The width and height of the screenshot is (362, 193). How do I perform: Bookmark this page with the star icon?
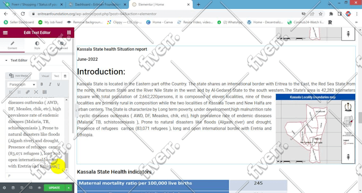click(x=320, y=14)
